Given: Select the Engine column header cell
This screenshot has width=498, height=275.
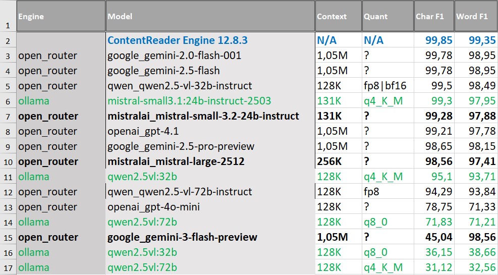Looking at the screenshot, I should (x=61, y=16).
